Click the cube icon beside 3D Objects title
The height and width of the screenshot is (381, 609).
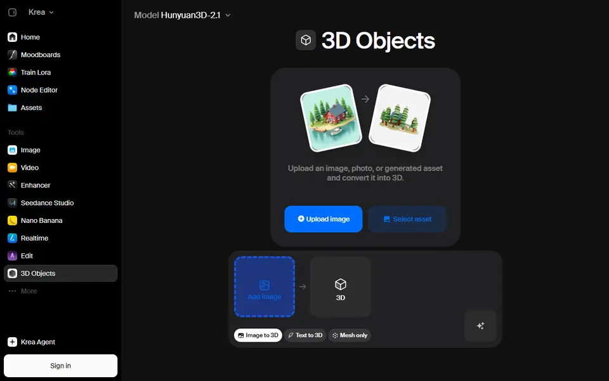[x=306, y=40]
